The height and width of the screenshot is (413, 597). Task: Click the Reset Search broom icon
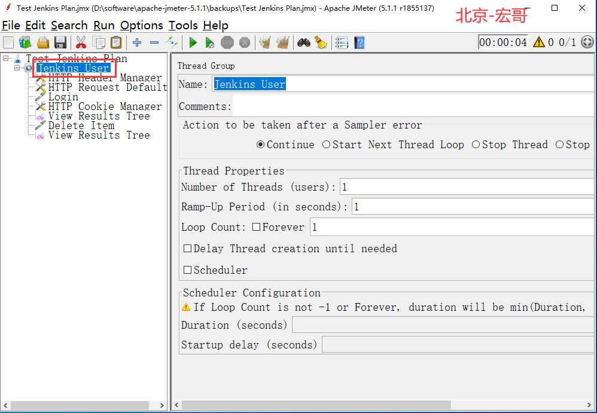[x=321, y=42]
